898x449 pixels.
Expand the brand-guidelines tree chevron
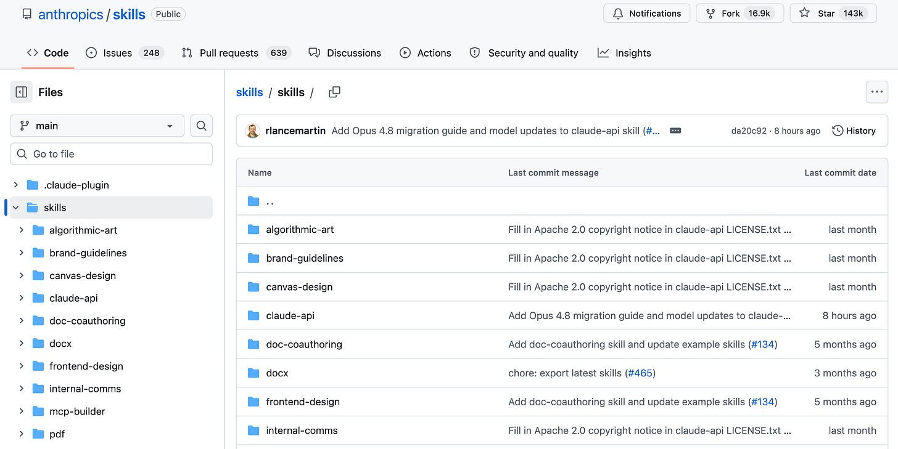pos(22,253)
